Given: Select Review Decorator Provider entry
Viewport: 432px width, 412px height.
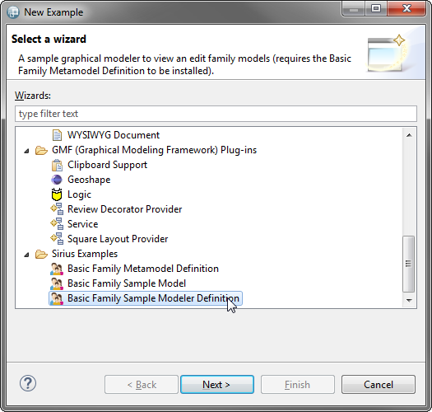Looking at the screenshot, I should coord(125,209).
